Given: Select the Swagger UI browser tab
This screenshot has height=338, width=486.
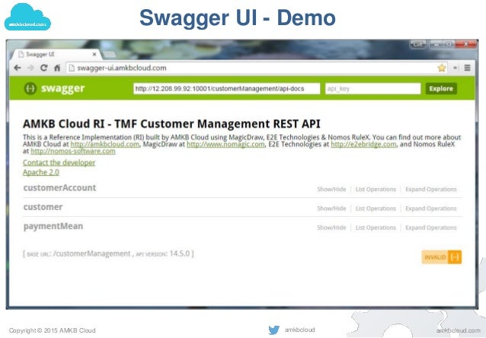Looking at the screenshot, I should (56, 55).
